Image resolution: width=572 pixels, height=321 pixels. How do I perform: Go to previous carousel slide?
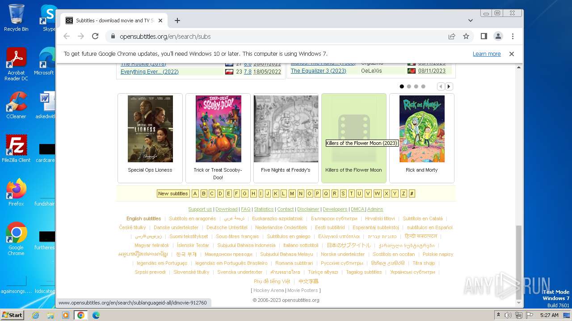[441, 86]
